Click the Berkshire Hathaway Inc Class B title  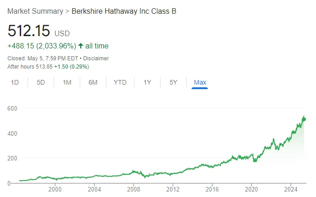[124, 11]
